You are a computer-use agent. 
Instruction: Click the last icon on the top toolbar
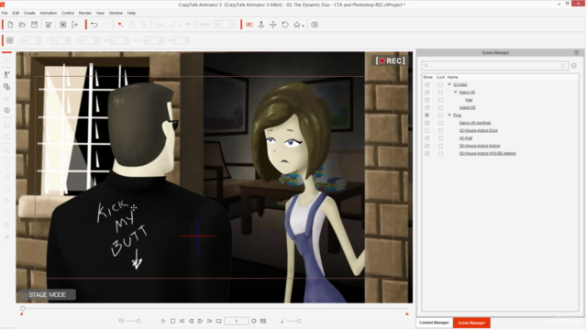315,25
